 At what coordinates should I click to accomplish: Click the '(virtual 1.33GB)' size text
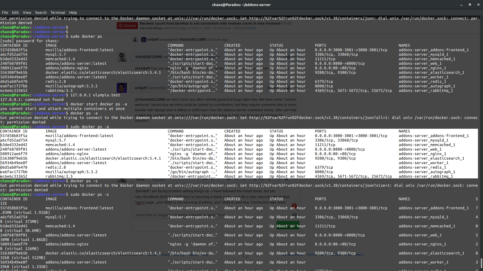(30, 267)
